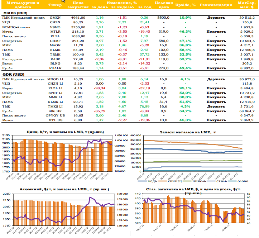This screenshot has width=259, height=238.
Task: Click the 'Северсталь' row under ММВБ
Action: (12, 41)
